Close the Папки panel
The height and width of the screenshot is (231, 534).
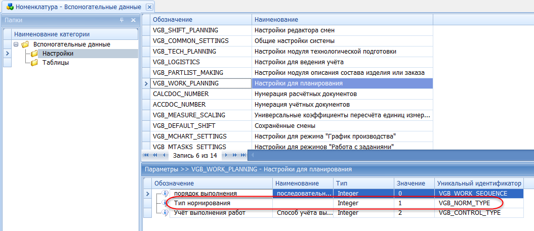coord(133,20)
